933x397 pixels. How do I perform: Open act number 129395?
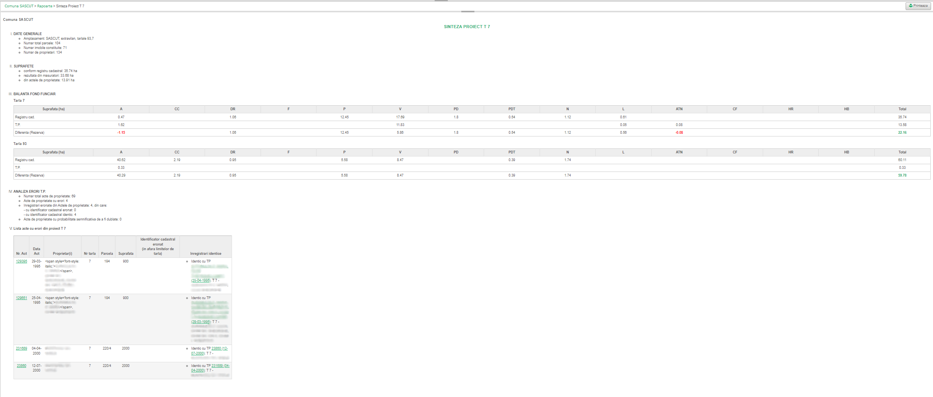pos(22,261)
